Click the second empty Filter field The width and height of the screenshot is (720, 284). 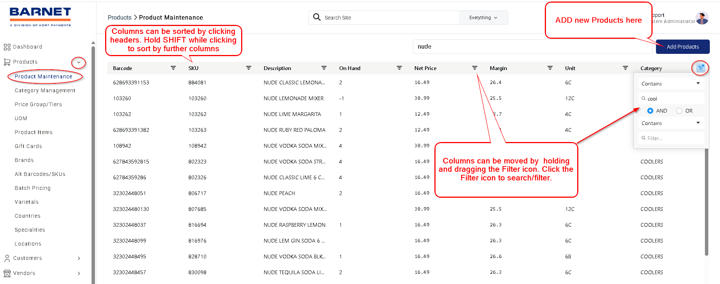[671, 138]
